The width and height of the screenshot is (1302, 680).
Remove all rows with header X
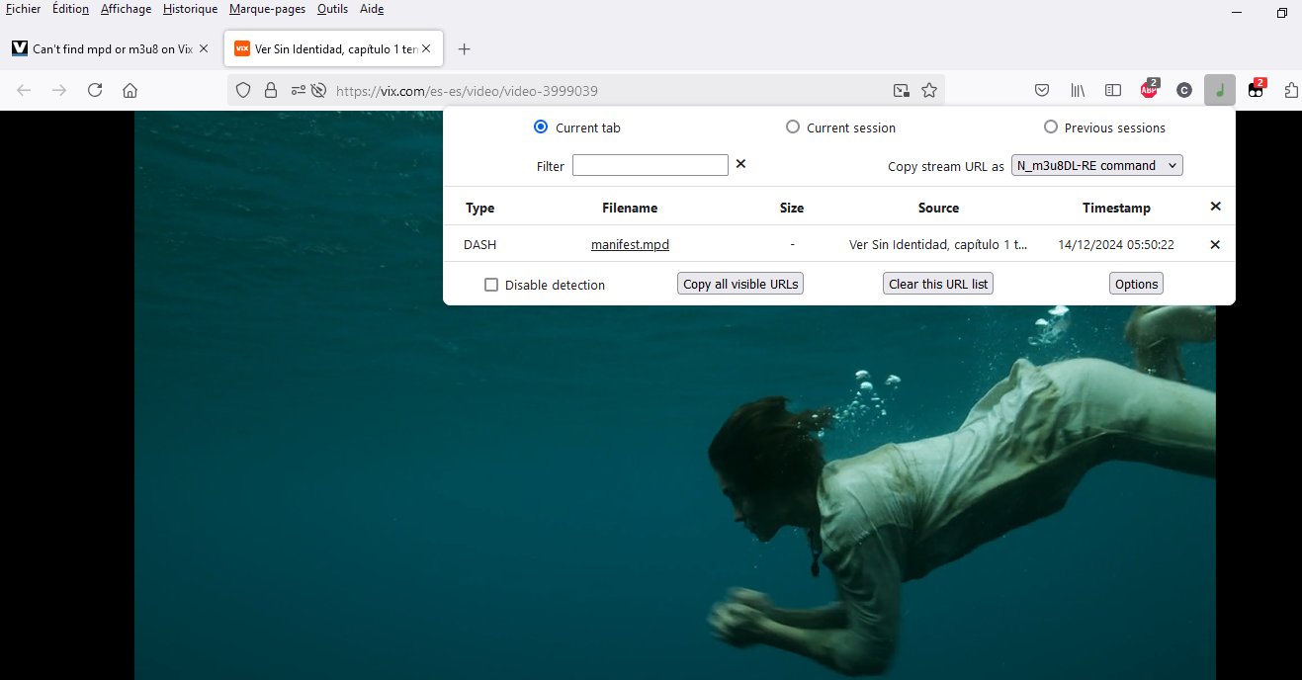click(x=1216, y=207)
